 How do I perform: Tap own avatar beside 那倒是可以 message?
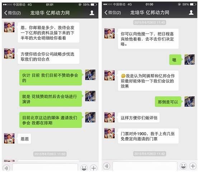pos(189,102)
